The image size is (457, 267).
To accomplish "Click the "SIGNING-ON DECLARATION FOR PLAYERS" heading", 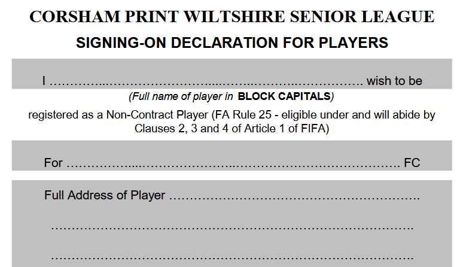I will tap(232, 43).
